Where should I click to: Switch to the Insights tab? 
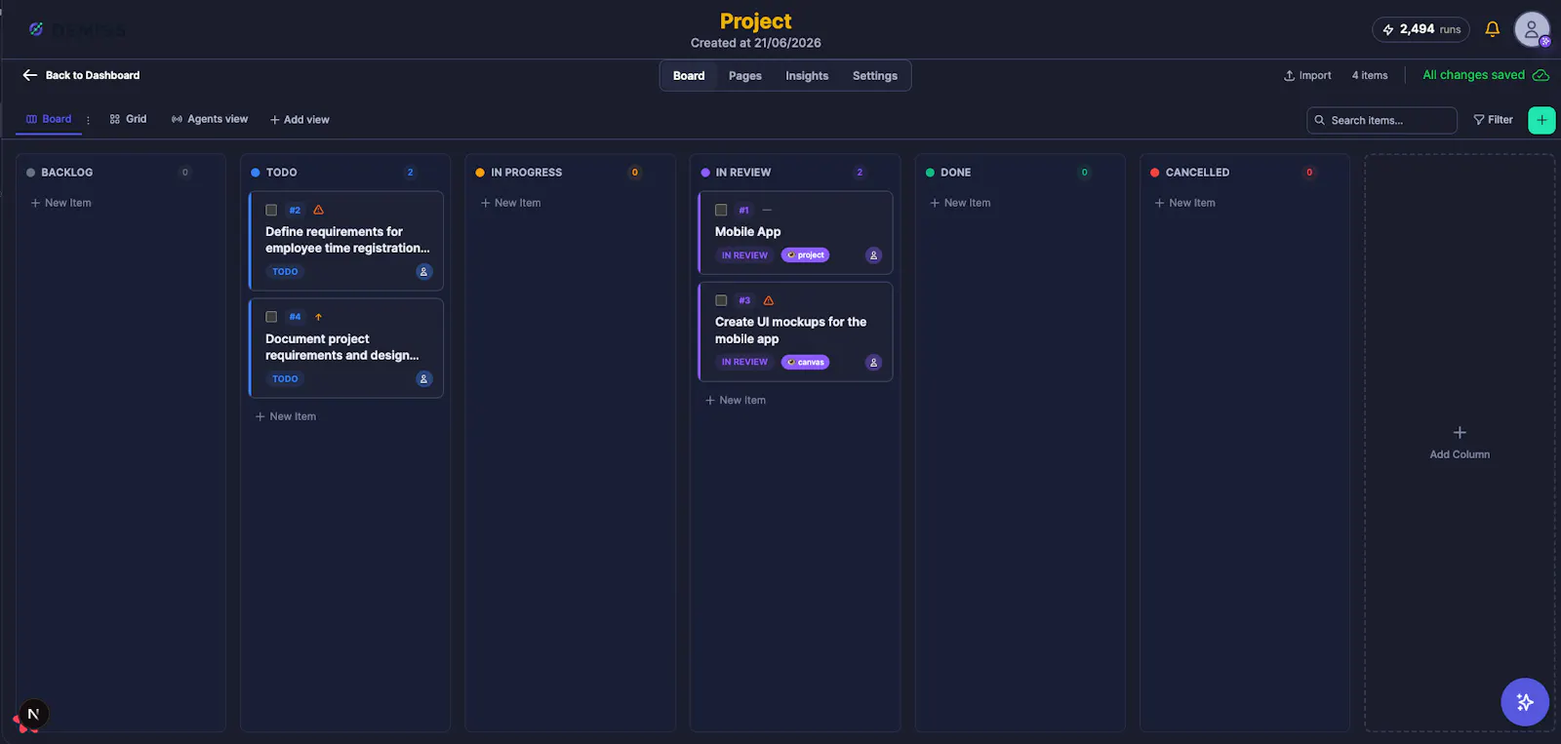click(807, 76)
